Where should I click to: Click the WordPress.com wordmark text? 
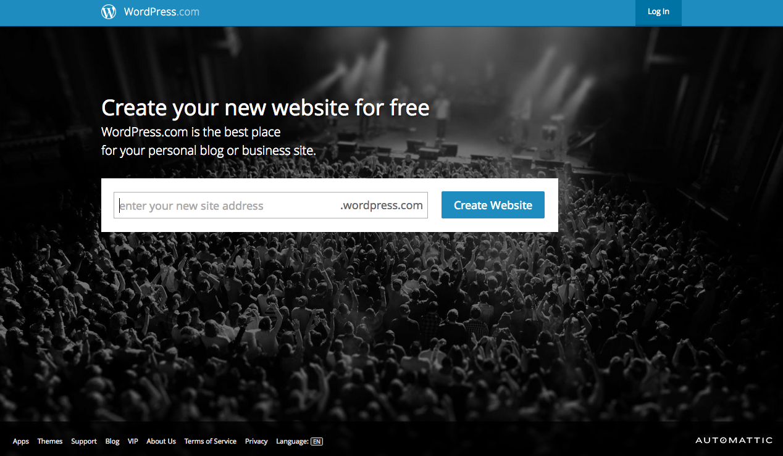pos(161,12)
